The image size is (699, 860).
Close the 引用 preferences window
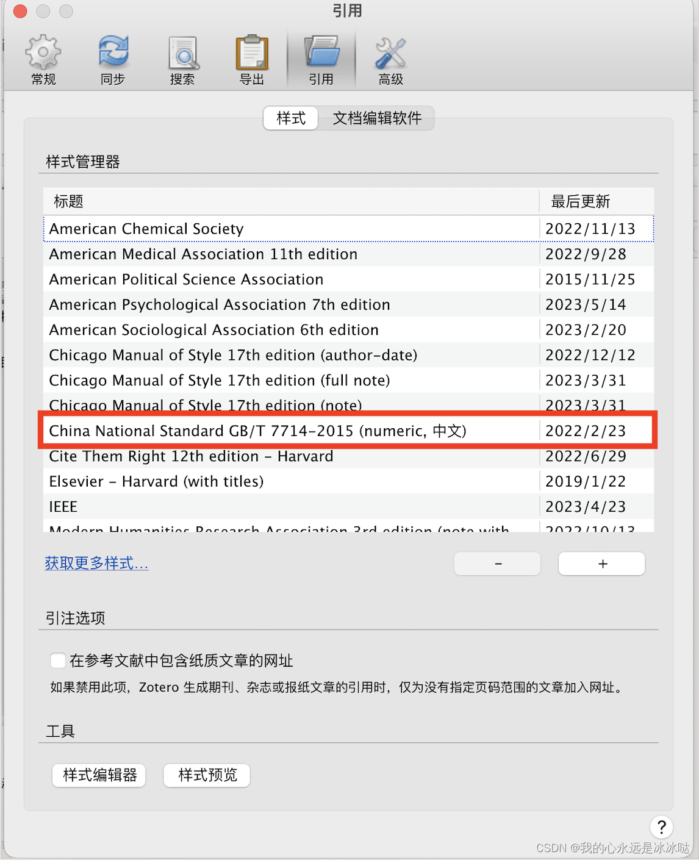tap(20, 11)
